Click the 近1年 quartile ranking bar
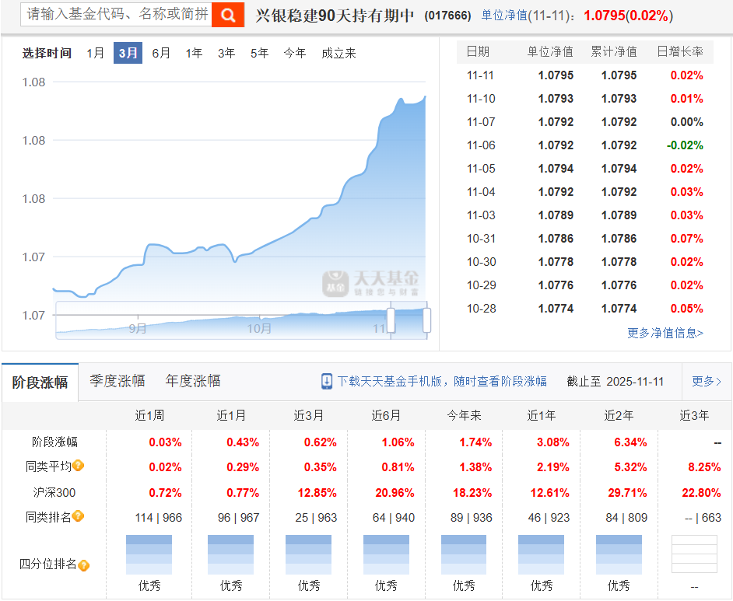Screen dimensions: 733x601 pyautogui.click(x=542, y=555)
